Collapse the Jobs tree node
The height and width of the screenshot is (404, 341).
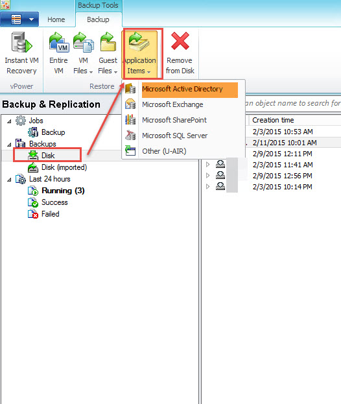(x=9, y=121)
